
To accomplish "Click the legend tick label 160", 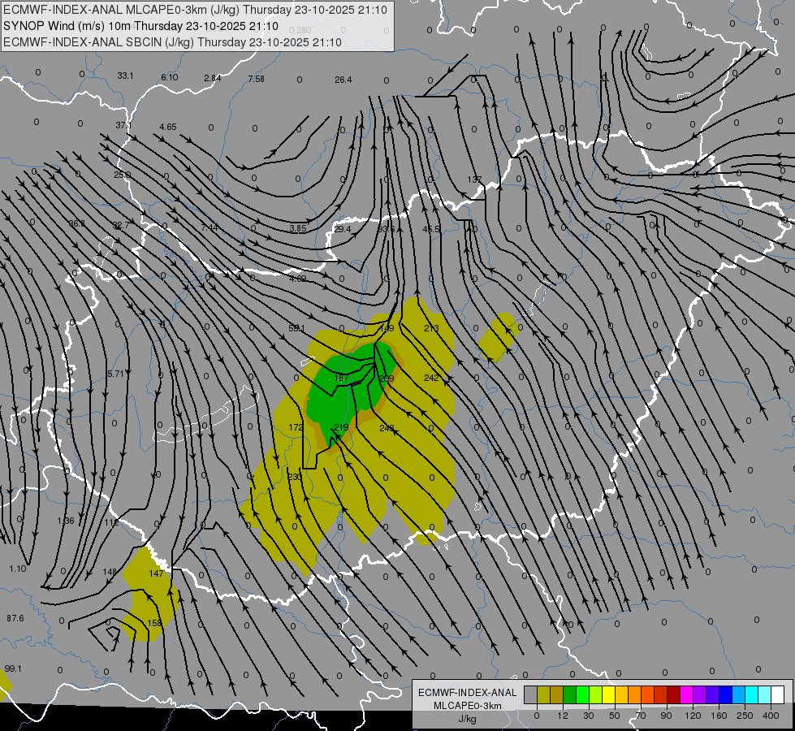I will pos(719,716).
